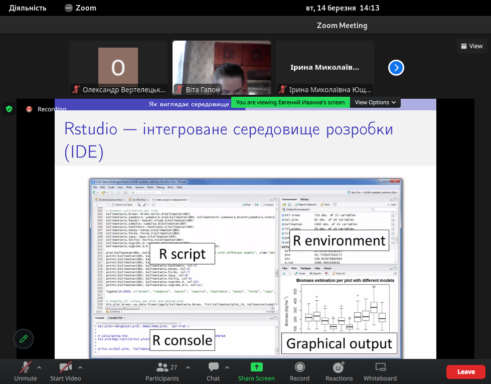This screenshot has height=384, width=491.
Task: Open video options arrow next to Start Video
Action: pyautogui.click(x=80, y=367)
